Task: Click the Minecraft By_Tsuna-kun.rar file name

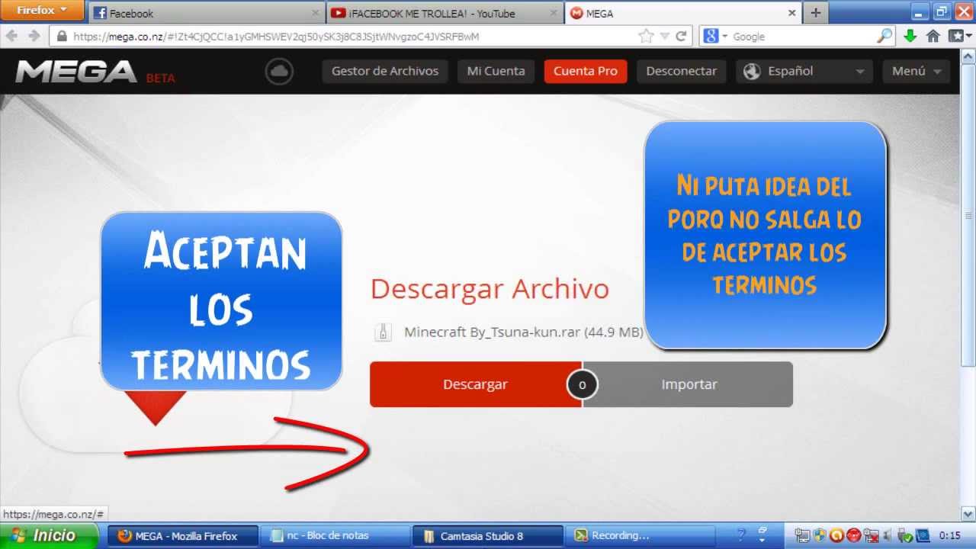Action: [x=523, y=332]
